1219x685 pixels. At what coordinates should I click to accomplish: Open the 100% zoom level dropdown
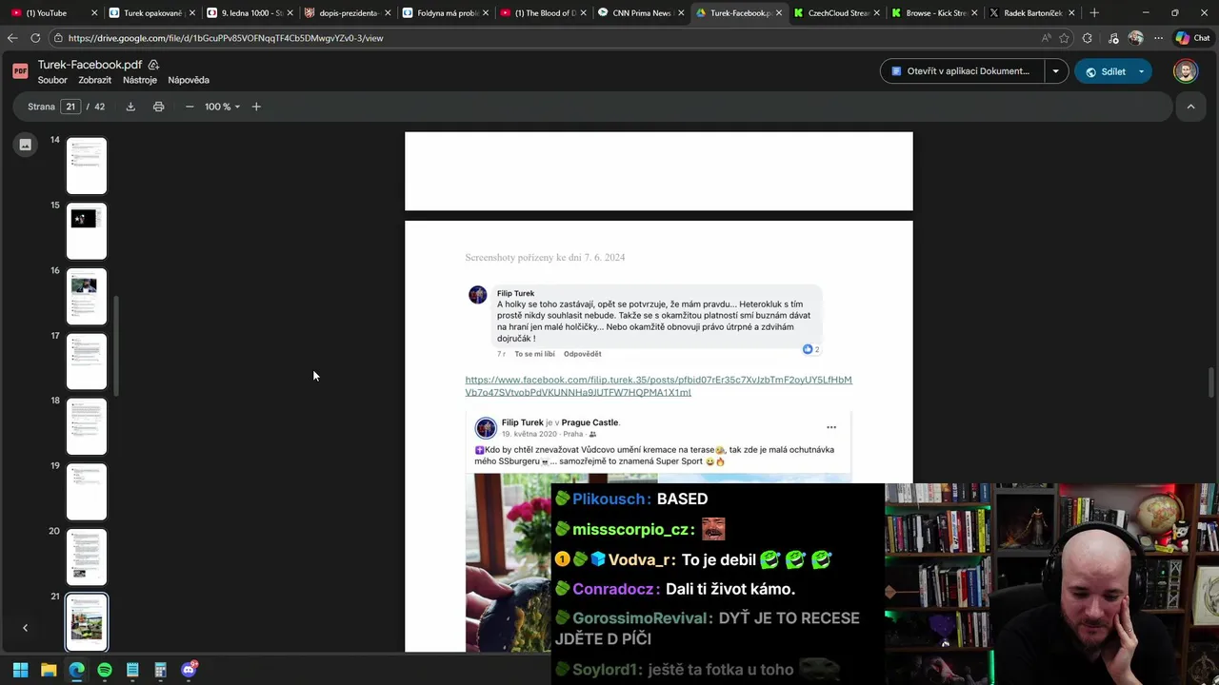[x=223, y=107]
